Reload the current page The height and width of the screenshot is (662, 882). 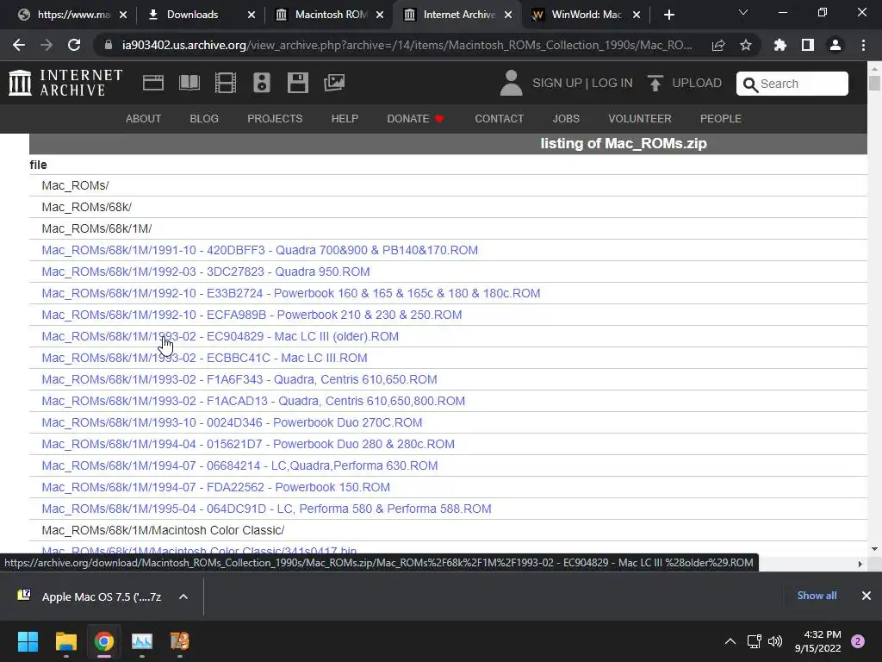point(74,45)
